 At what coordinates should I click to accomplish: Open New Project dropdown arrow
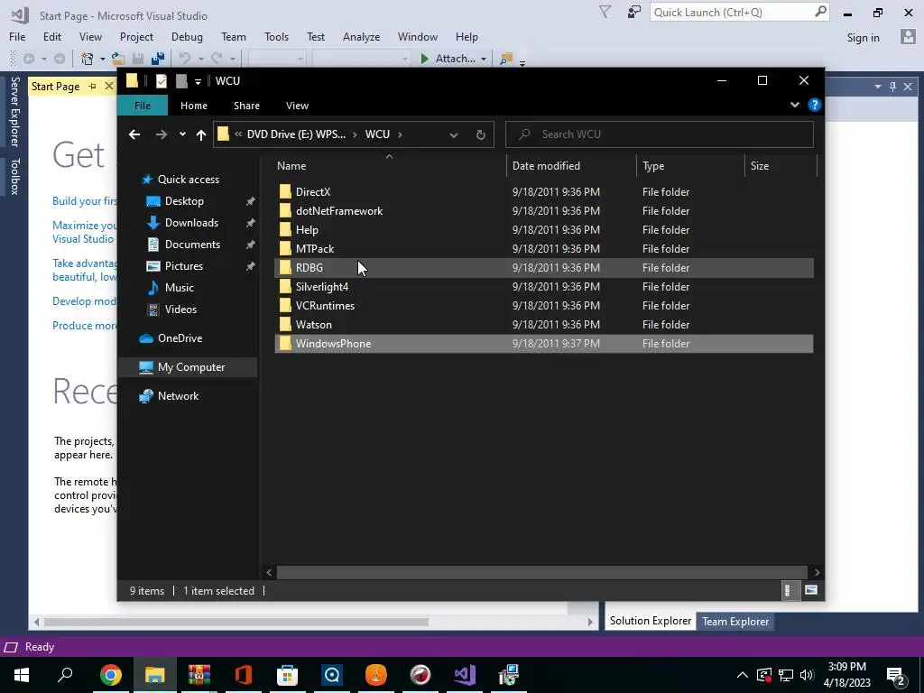[x=102, y=59]
